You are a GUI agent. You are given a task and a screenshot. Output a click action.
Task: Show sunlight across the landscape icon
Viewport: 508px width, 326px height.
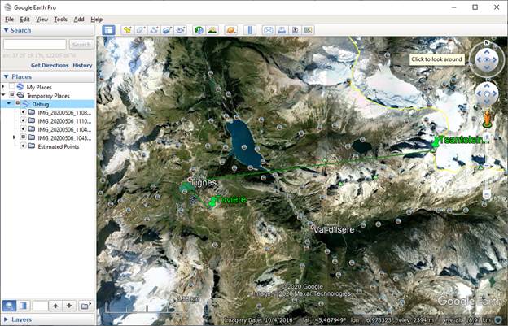coord(212,30)
